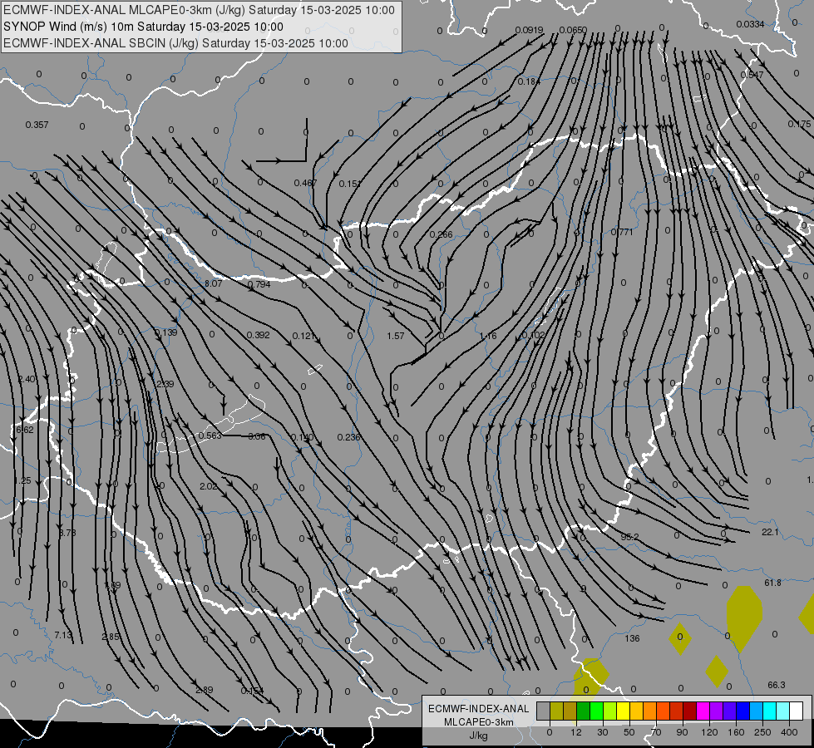The height and width of the screenshot is (748, 814).
Task: Click the map value 0.236
Action: [349, 437]
